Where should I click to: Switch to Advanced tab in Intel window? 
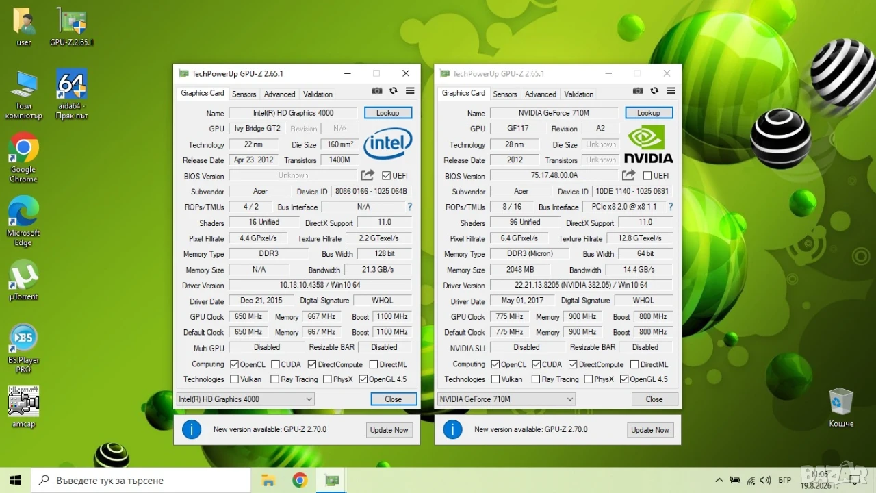tap(280, 94)
